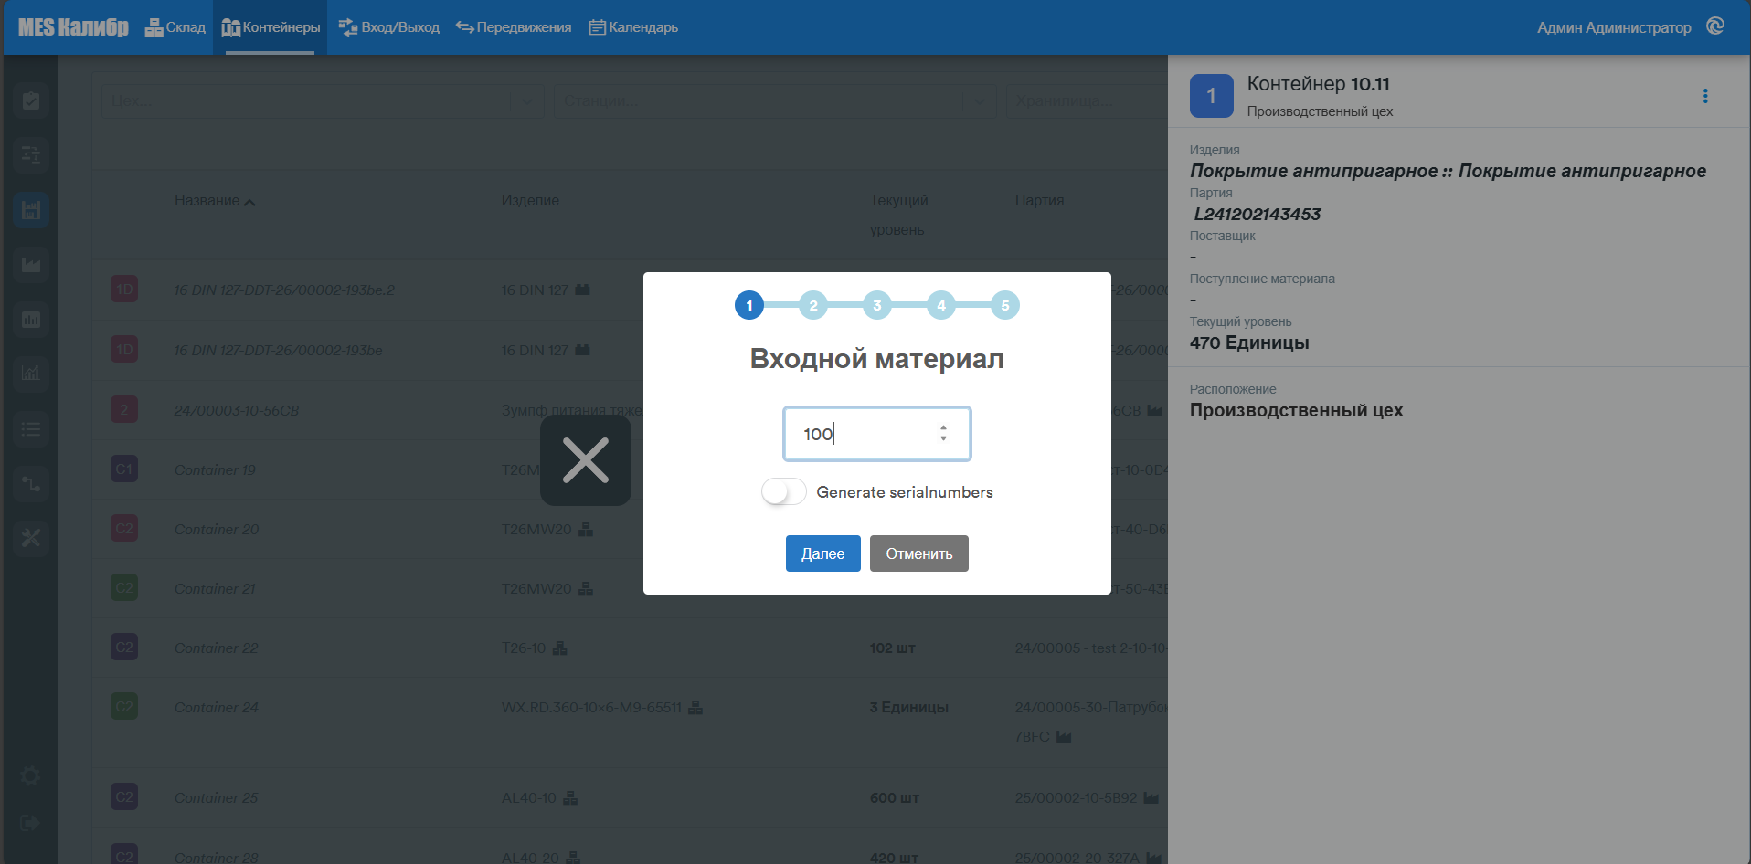Viewport: 1751px width, 864px height.
Task: Click the MES Калибр logo
Action: pos(73,27)
